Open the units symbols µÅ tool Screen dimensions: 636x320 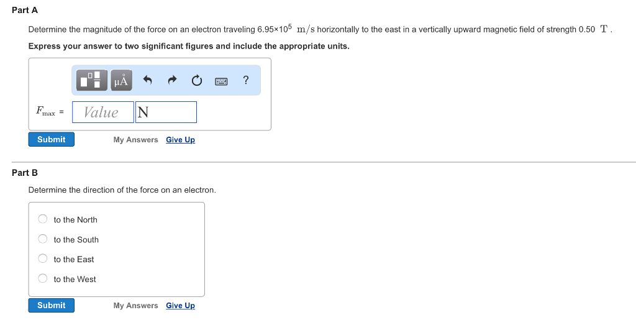click(121, 80)
